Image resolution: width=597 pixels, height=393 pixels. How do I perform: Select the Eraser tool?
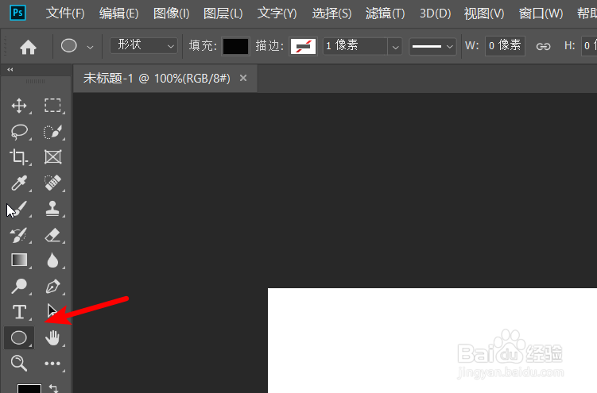pos(52,235)
